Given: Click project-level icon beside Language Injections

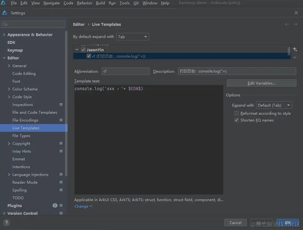Looking at the screenshot, I should pos(61,175).
